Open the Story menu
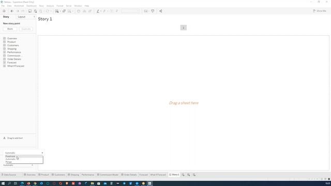Screen dimensions: 331x186 coord(41,6)
